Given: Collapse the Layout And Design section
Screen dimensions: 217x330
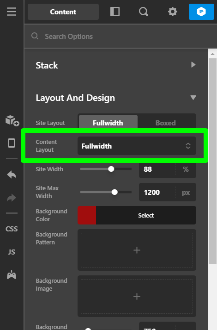Looking at the screenshot, I should pyautogui.click(x=116, y=98).
